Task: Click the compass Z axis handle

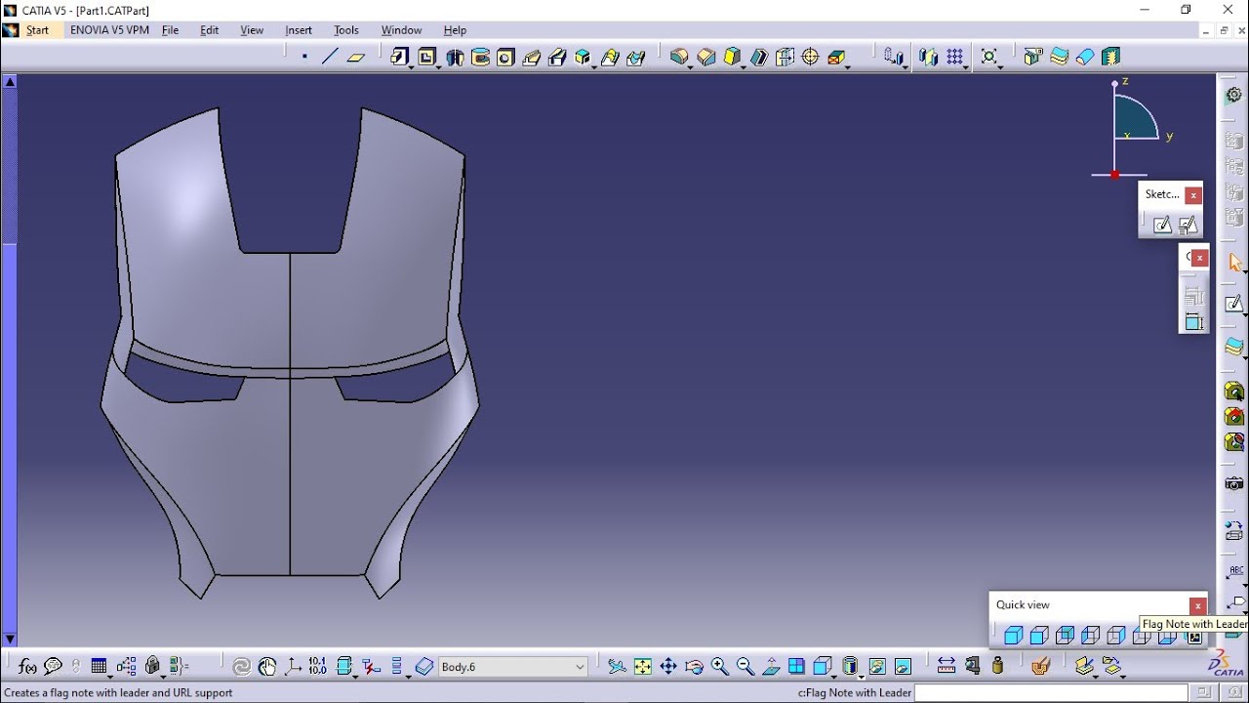Action: pyautogui.click(x=1115, y=84)
